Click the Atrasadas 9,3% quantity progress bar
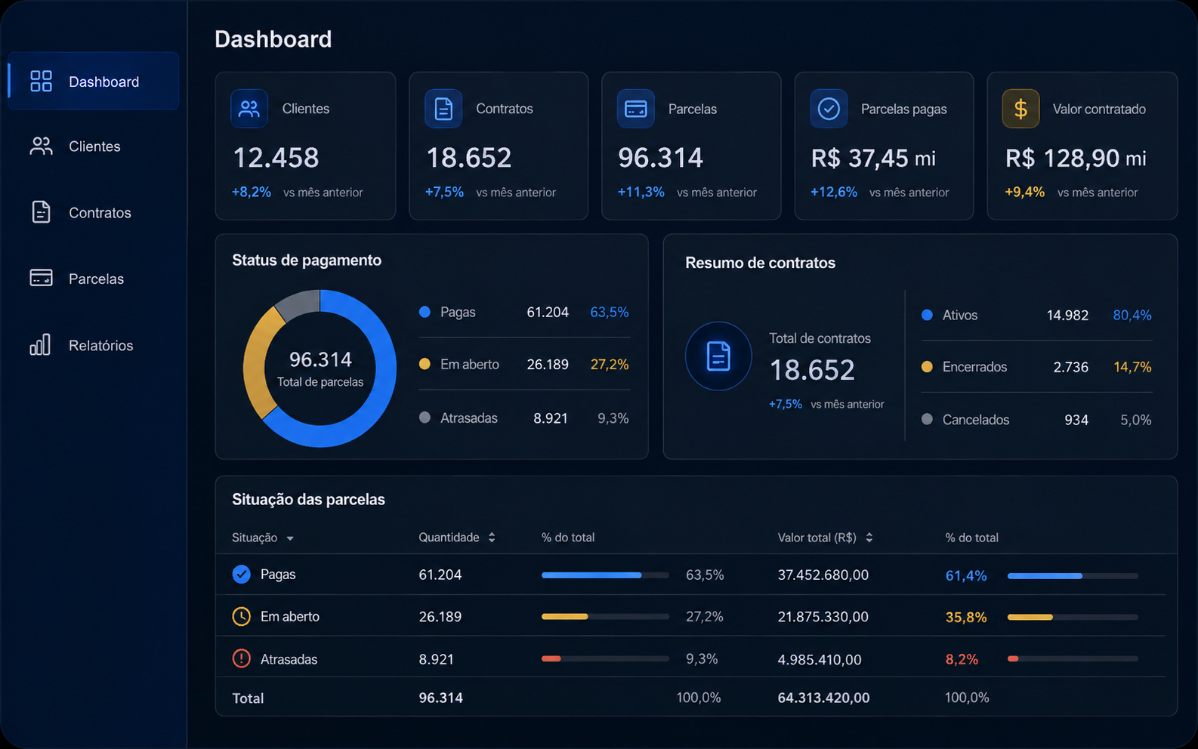 click(x=605, y=659)
